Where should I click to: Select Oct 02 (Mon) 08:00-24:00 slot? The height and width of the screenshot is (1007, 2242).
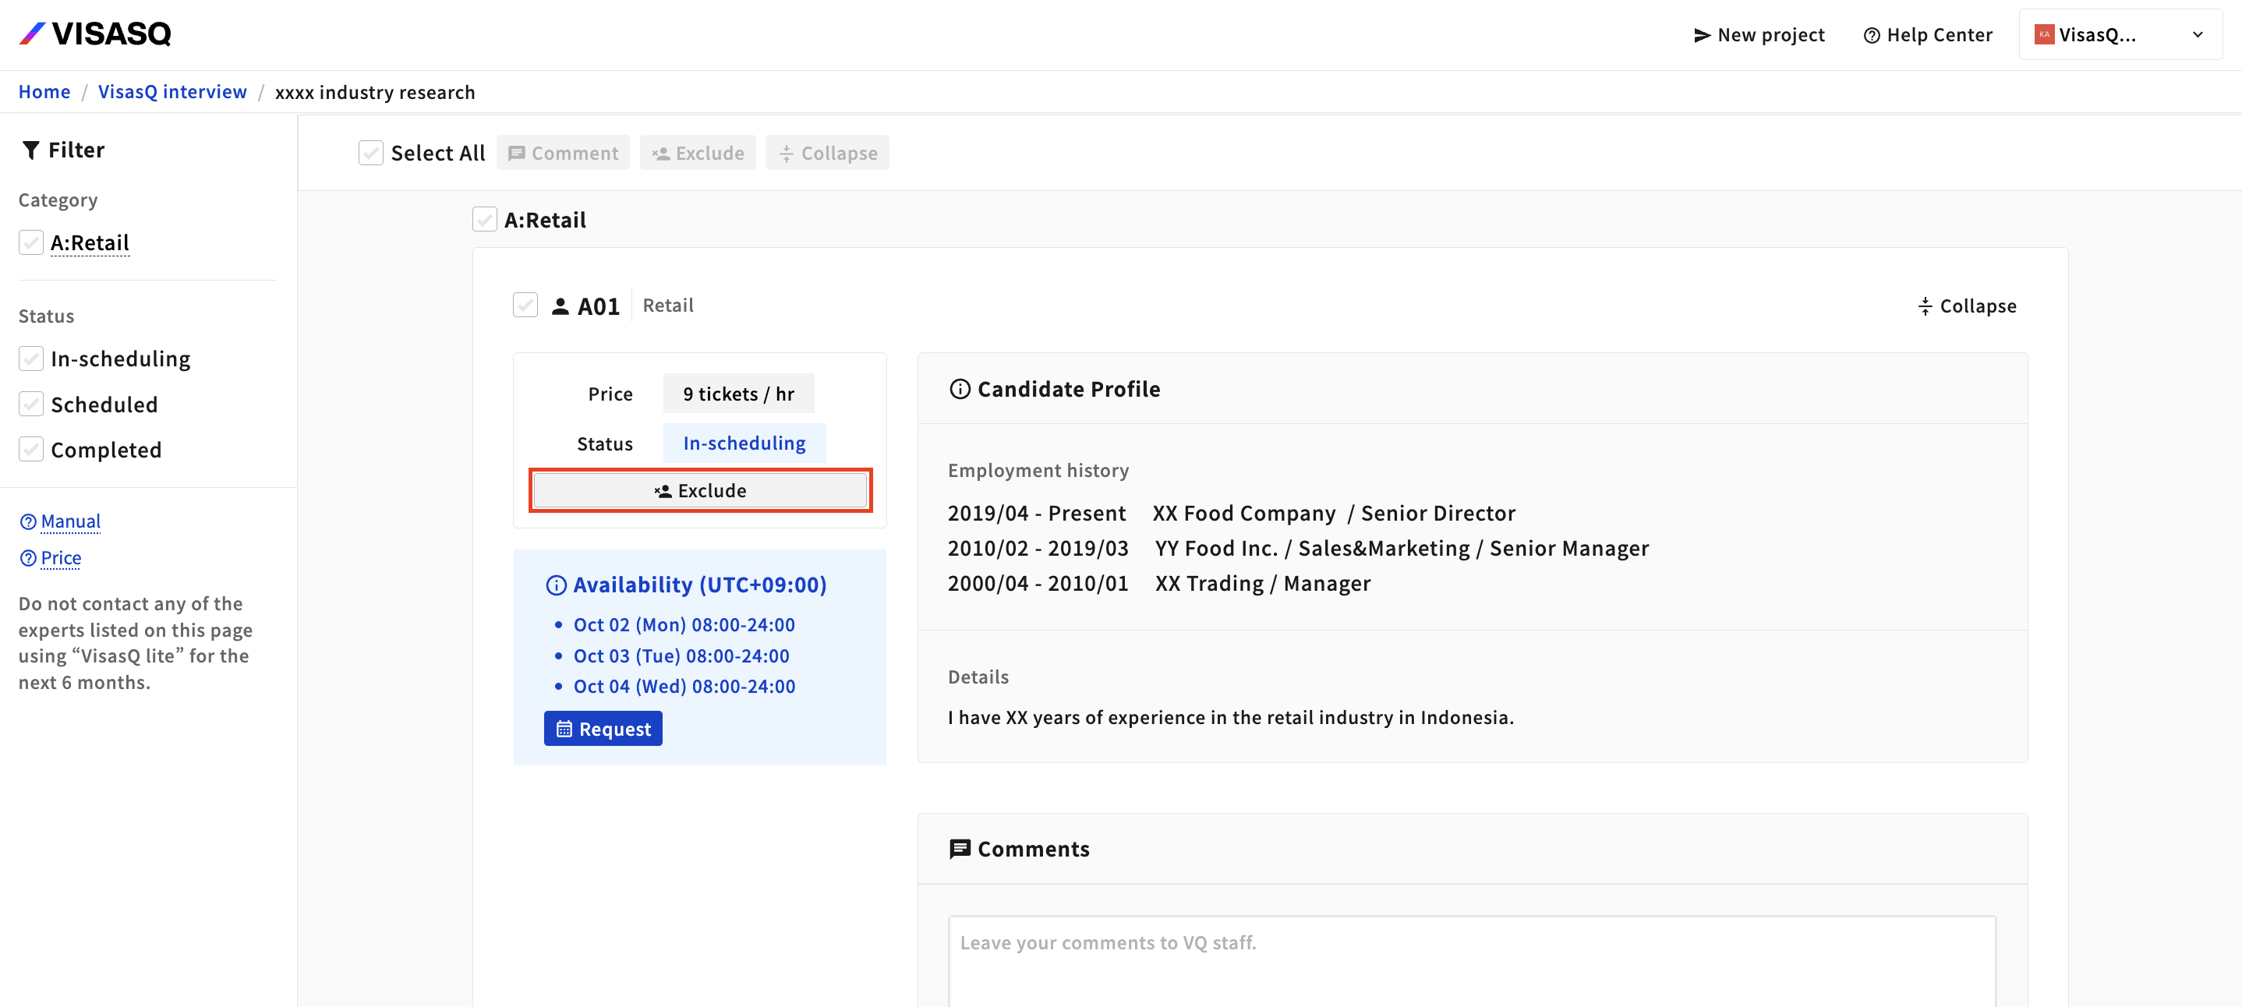[684, 624]
